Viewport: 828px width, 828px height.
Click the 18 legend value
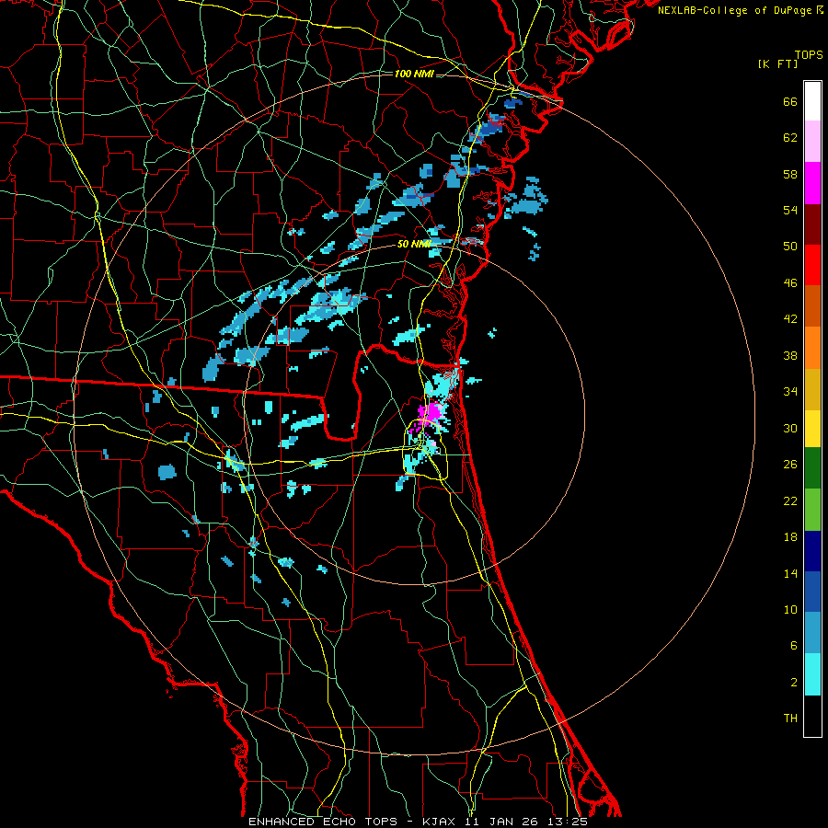click(x=790, y=536)
